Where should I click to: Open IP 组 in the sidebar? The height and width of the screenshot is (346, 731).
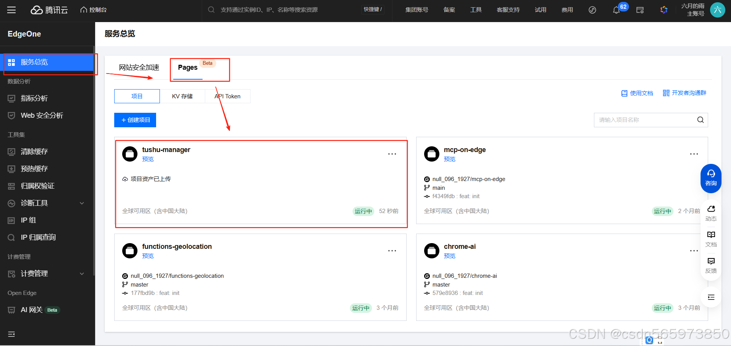coord(47,220)
